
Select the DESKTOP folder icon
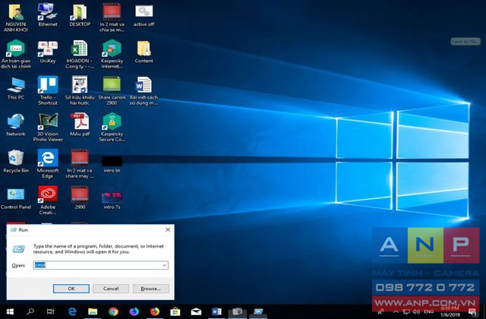[x=80, y=15]
